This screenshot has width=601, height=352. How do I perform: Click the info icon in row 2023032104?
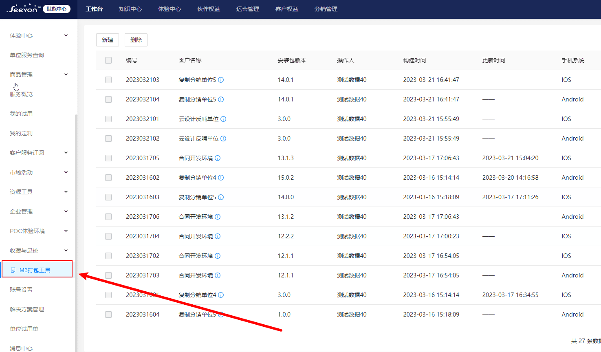click(x=221, y=99)
